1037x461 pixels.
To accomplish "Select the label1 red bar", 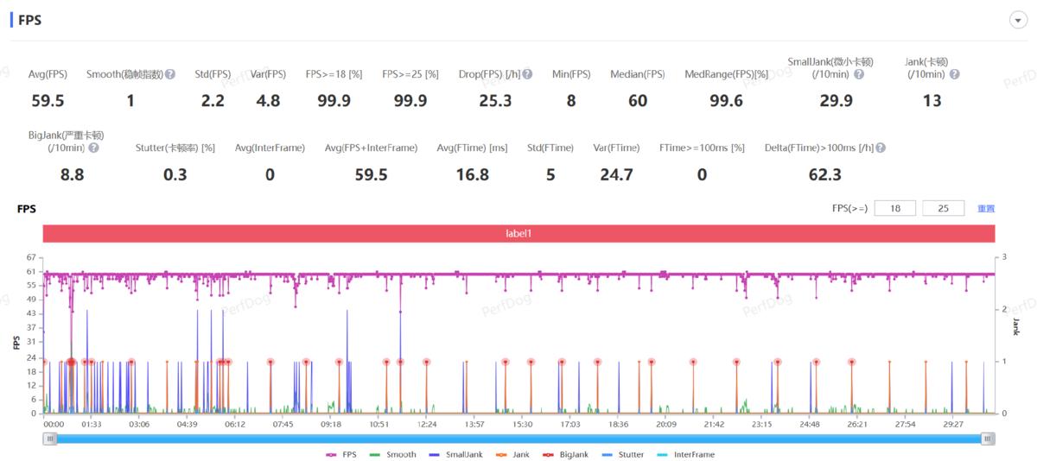I will [519, 233].
